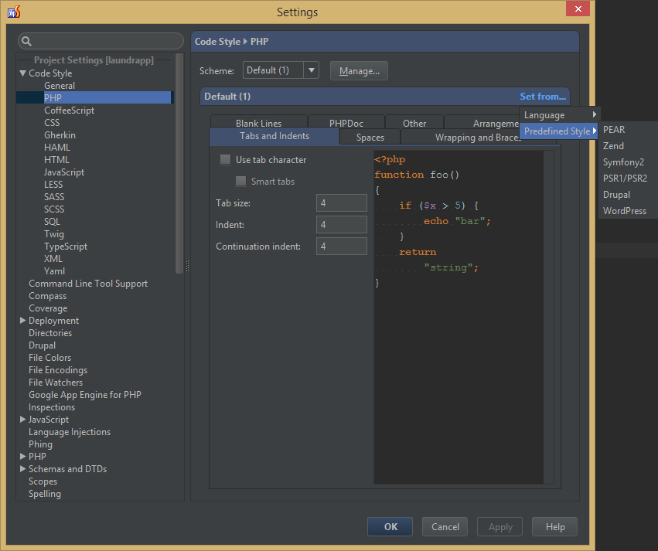Viewport: 658px width, 551px height.
Task: Click the Set from... link
Action: pos(543,97)
